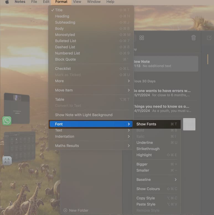Apply the Body style
Screen dimensions: 214x215
point(91,28)
